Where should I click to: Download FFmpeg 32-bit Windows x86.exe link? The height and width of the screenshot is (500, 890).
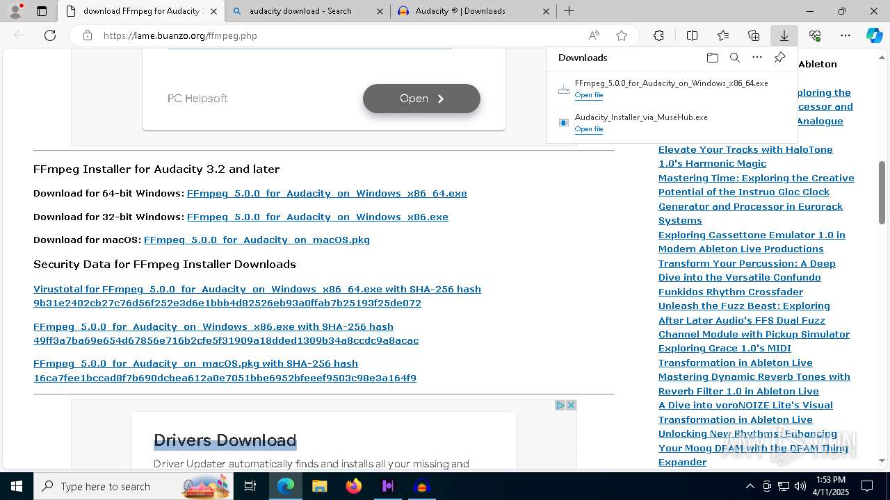(x=318, y=217)
